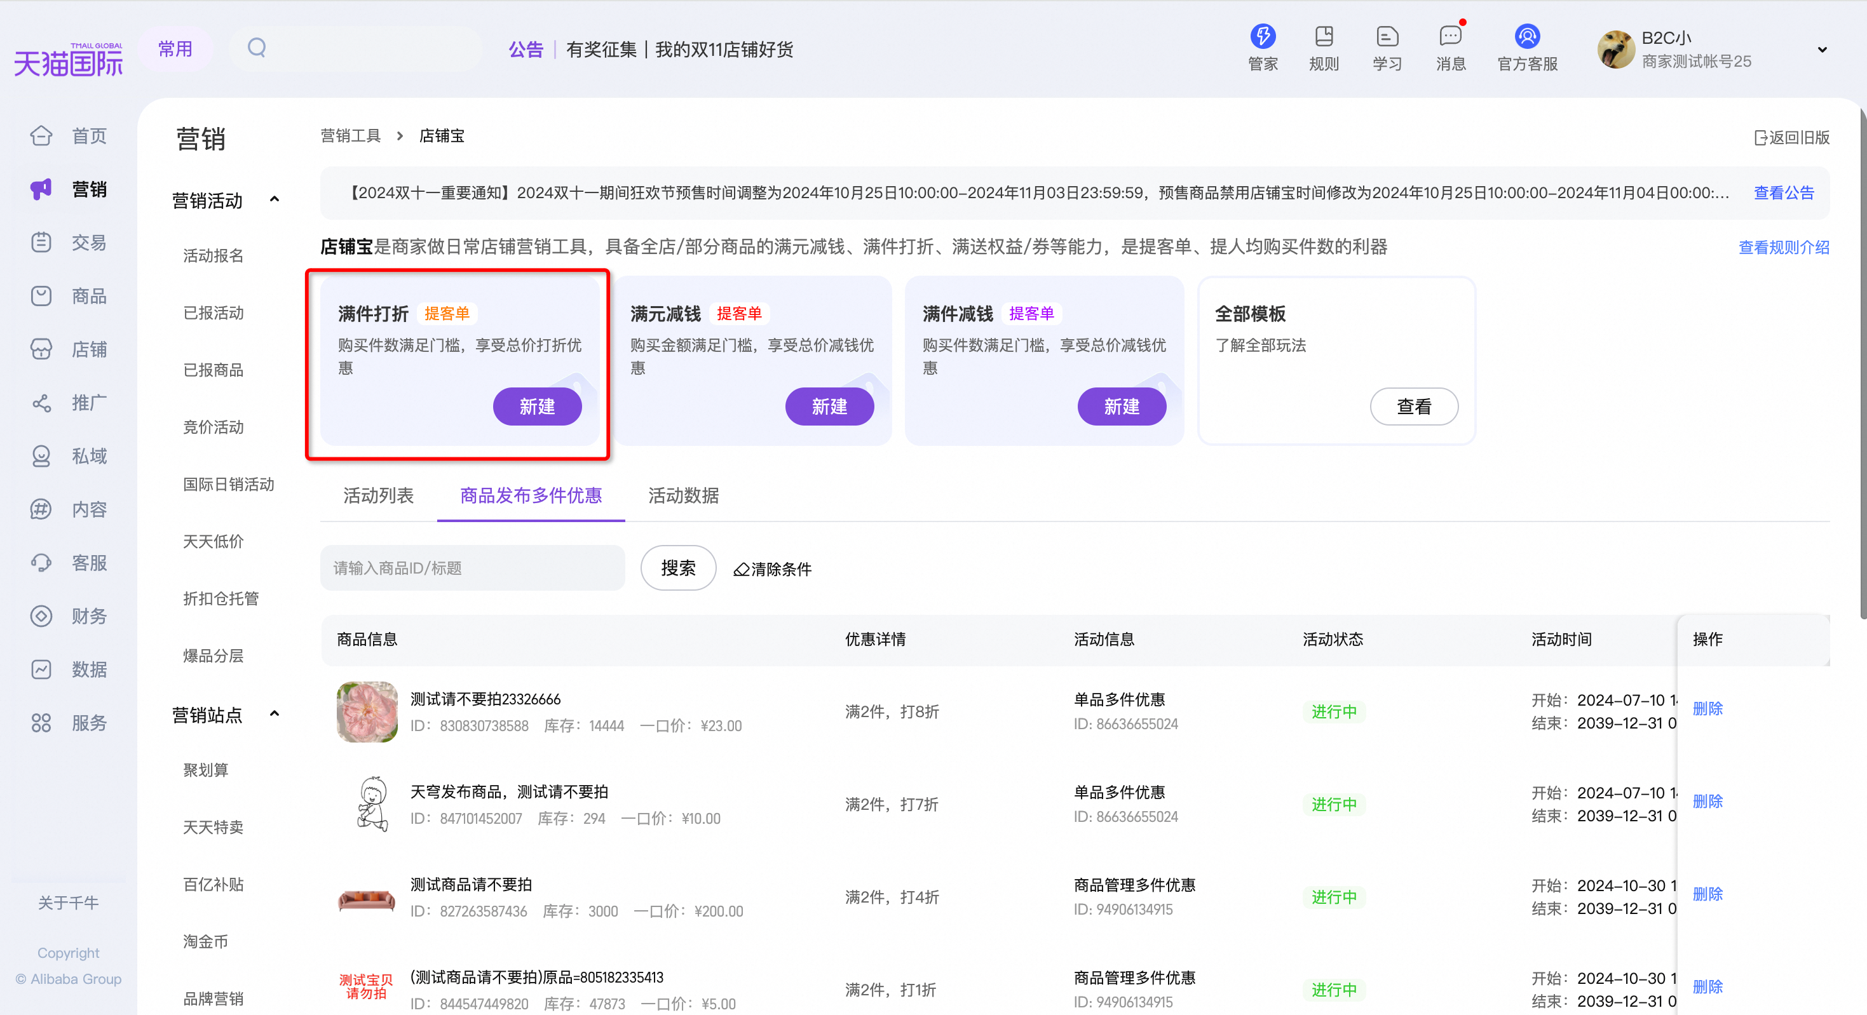Open 折扣仓托管 menu item
The image size is (1867, 1015).
click(x=221, y=598)
